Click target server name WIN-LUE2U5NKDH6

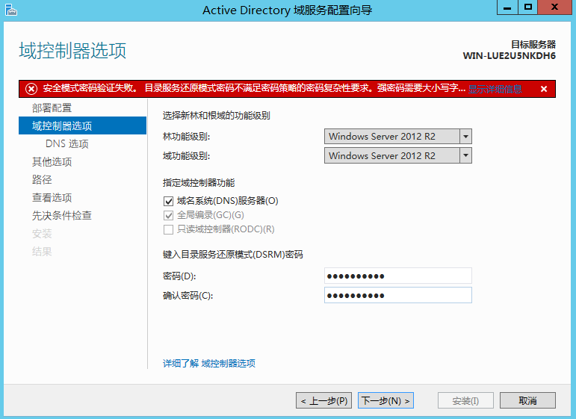point(510,56)
